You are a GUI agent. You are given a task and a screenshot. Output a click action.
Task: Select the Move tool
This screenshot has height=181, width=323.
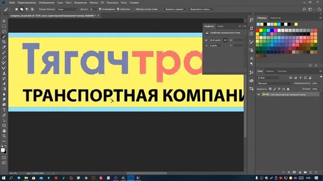[x=4, y=21]
